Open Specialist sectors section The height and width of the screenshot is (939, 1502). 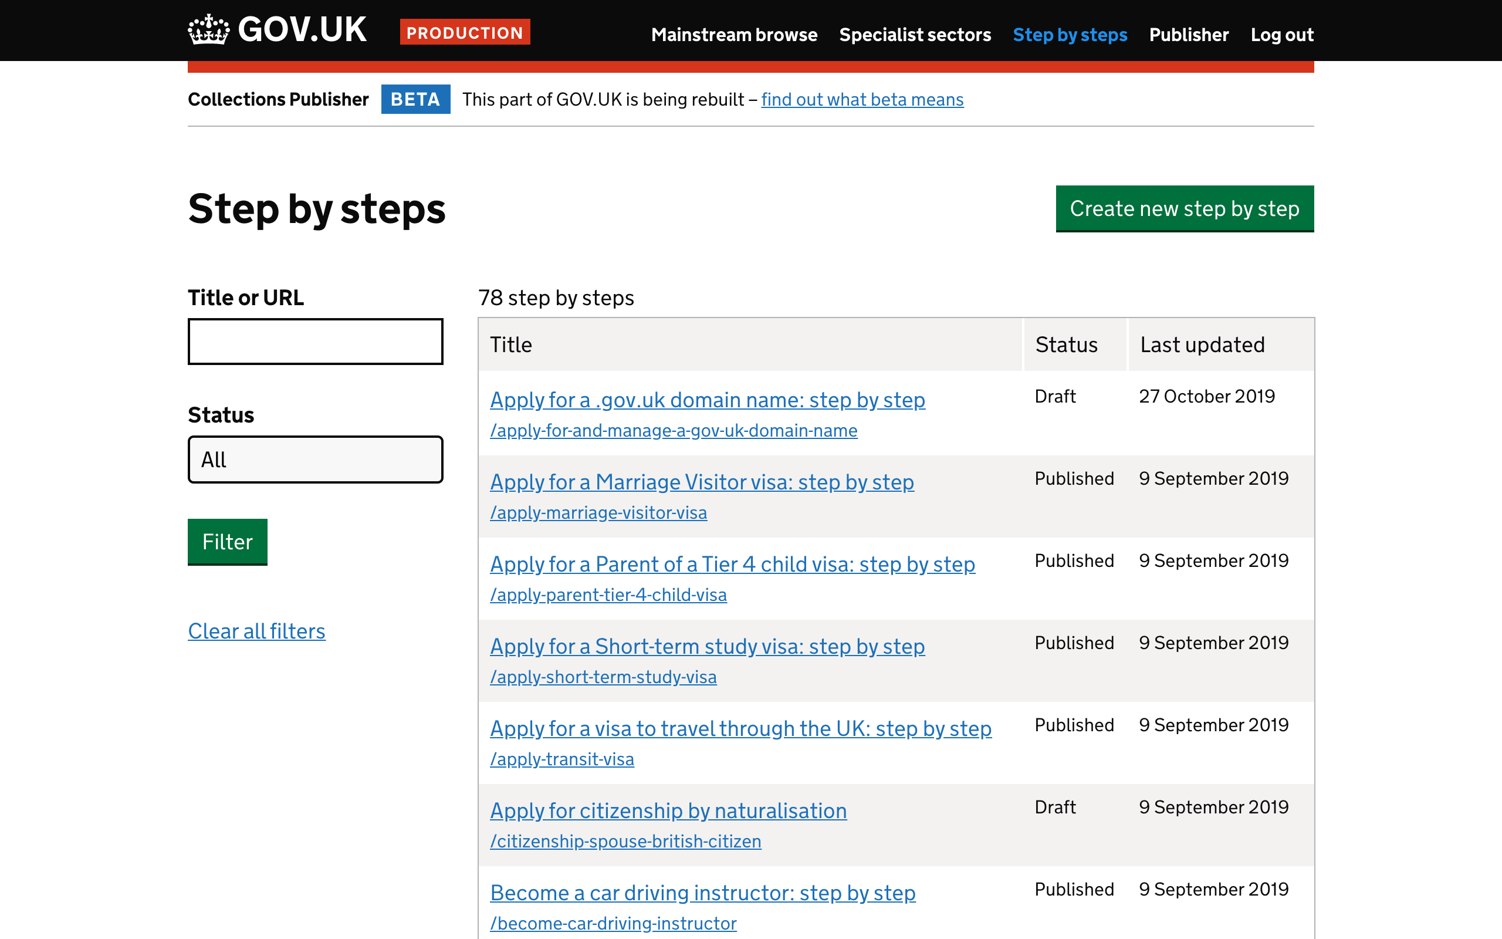915,35
